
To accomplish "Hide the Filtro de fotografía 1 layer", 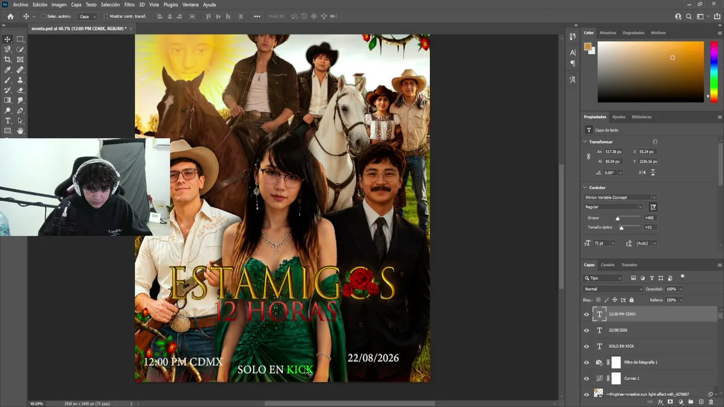I will 587,362.
